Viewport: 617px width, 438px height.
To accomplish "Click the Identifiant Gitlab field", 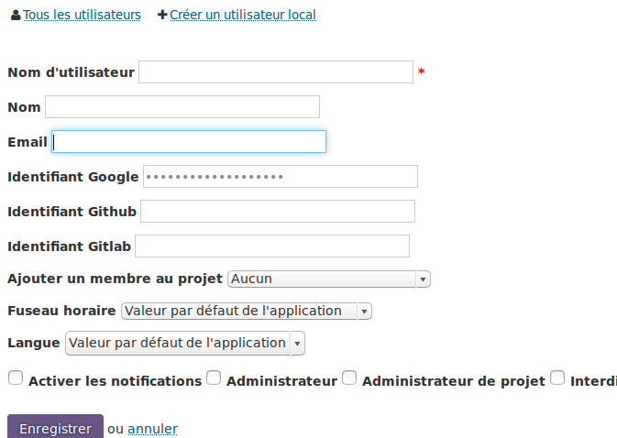I will (272, 246).
